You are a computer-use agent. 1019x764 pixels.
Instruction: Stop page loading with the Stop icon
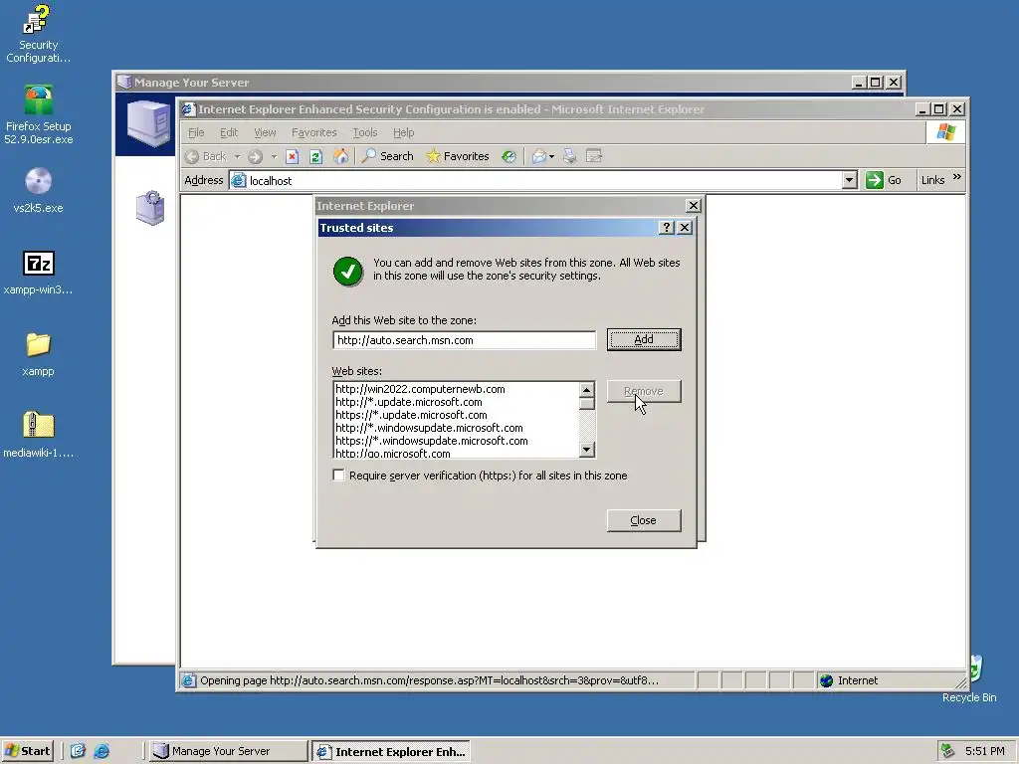[x=293, y=156]
